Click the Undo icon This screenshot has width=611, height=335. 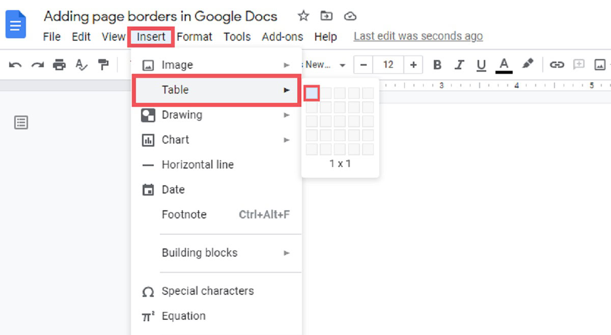point(15,65)
